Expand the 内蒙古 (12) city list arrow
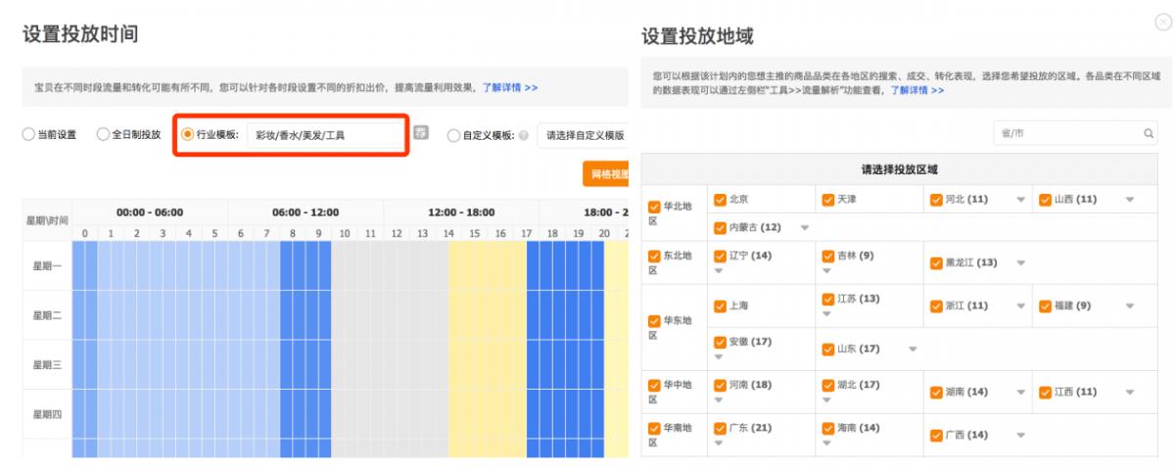Image resolution: width=1175 pixels, height=467 pixels. click(805, 228)
